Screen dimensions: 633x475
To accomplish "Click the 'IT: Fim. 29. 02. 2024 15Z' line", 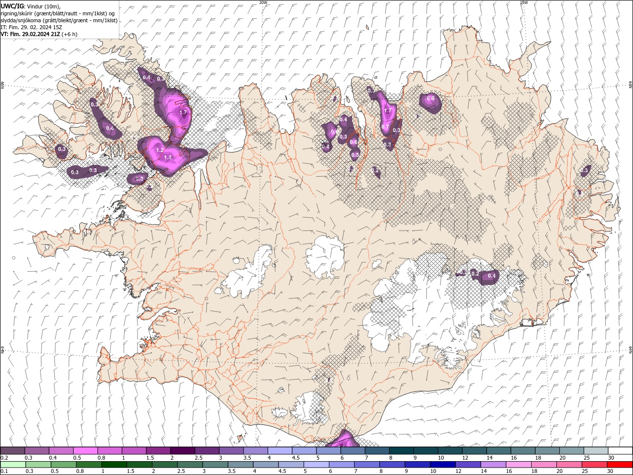I will click(x=31, y=27).
